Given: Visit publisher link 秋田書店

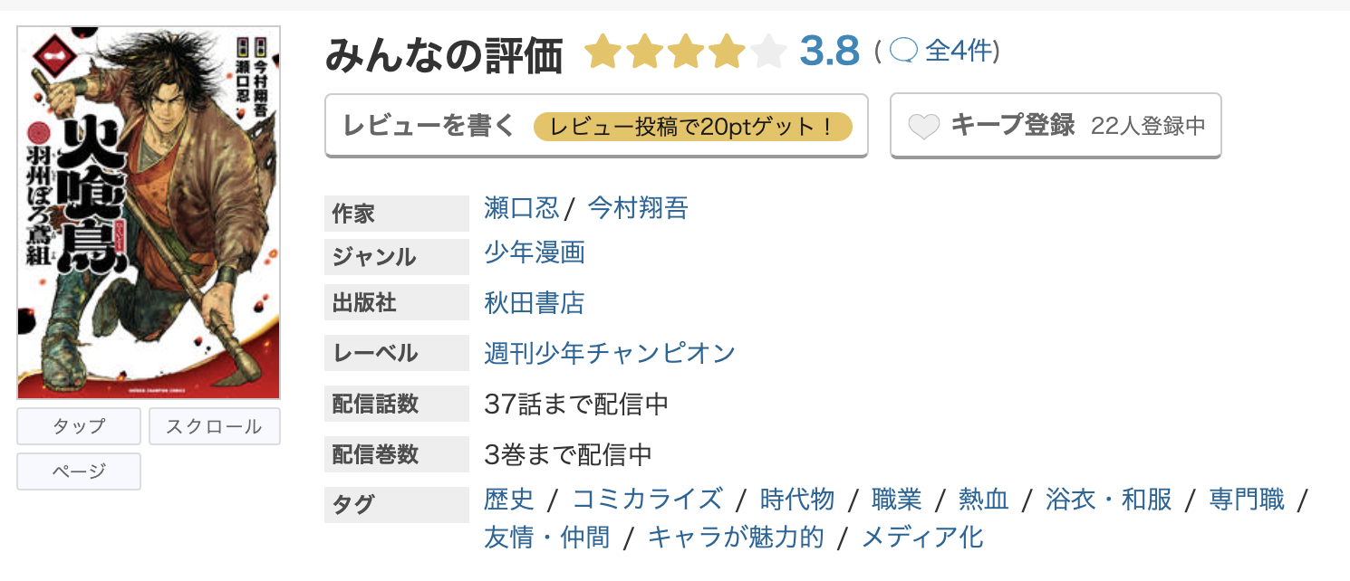Looking at the screenshot, I should click(x=533, y=304).
